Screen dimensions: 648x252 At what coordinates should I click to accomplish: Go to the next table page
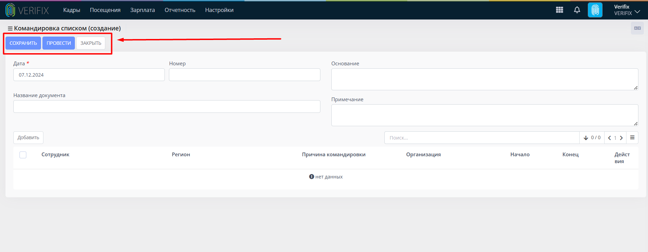pos(621,138)
